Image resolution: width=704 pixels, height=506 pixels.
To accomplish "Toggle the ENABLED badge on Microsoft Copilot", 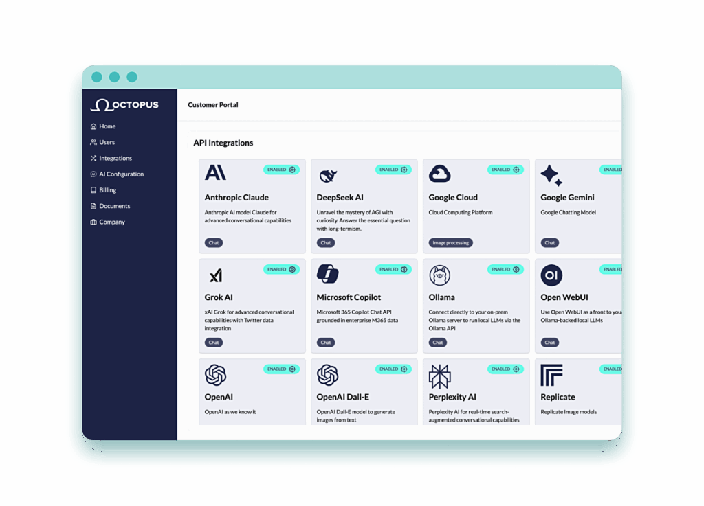I will tap(393, 269).
